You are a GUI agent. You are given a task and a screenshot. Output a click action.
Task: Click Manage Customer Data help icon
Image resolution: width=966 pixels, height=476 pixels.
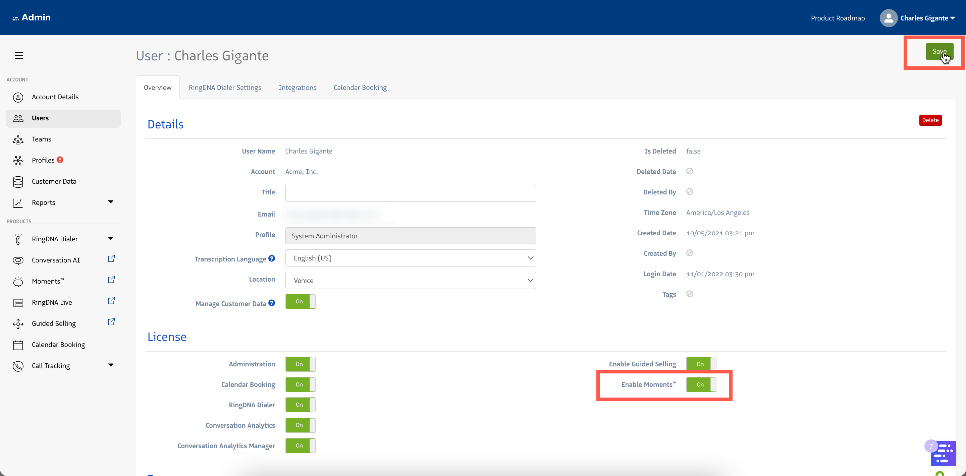(x=272, y=303)
